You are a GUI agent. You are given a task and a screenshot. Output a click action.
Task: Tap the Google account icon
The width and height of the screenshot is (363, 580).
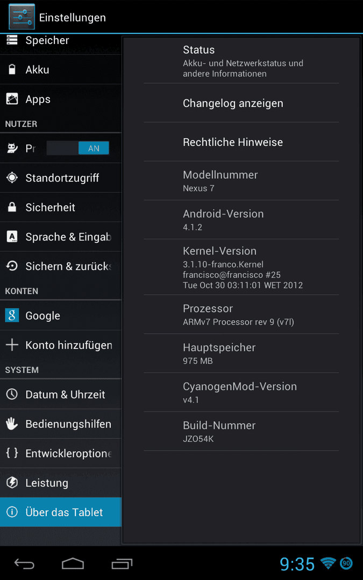12,316
